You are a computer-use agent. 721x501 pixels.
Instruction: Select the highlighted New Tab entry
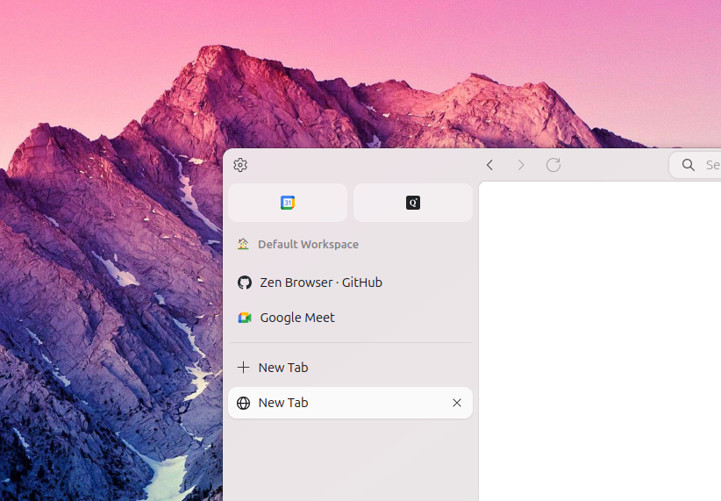350,403
